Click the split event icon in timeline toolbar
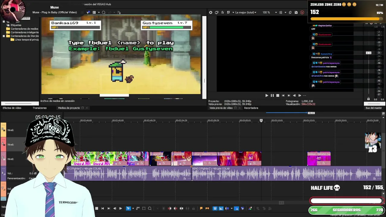386x217 pixels. click(181, 208)
